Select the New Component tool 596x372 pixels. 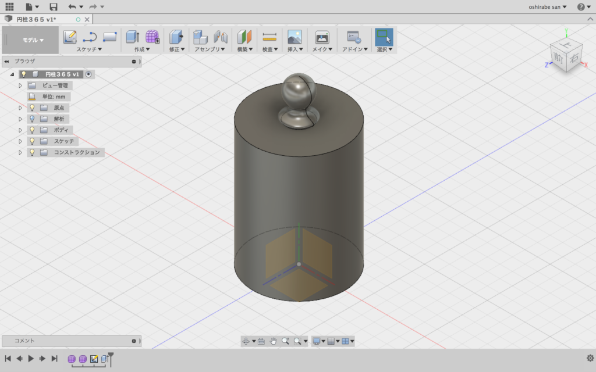point(200,37)
